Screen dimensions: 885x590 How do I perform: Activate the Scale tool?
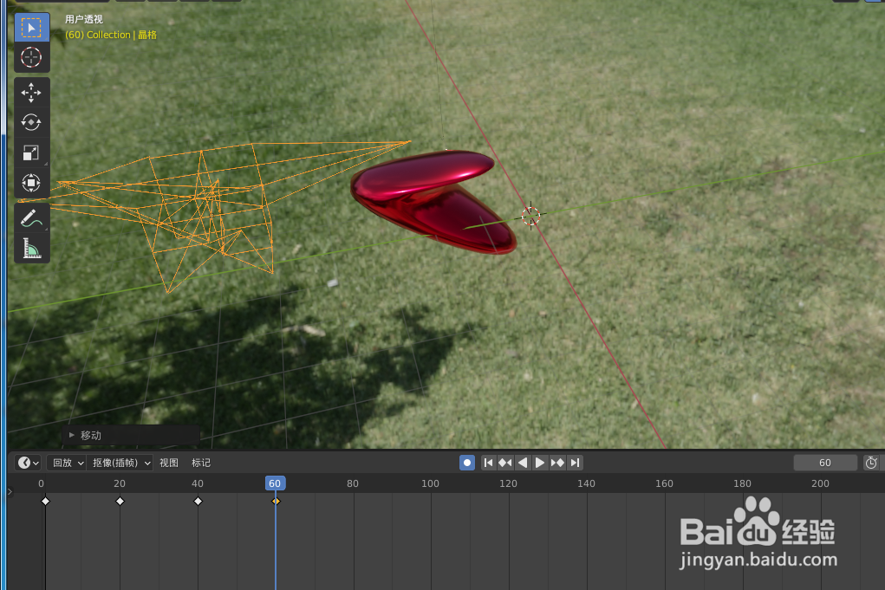[x=32, y=152]
